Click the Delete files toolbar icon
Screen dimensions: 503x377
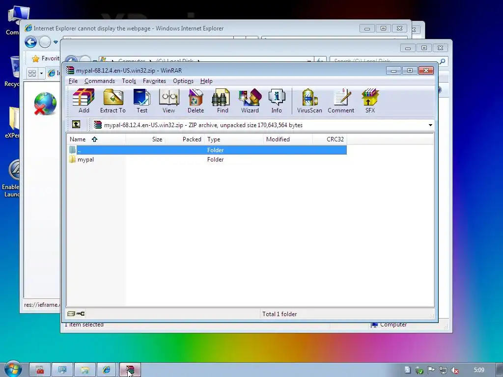tap(196, 101)
